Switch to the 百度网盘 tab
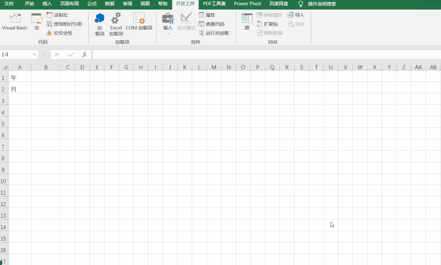441x265 pixels. (279, 4)
